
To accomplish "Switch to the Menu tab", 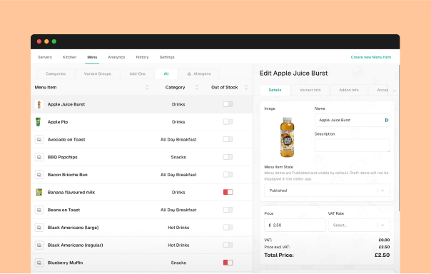I will click(x=92, y=57).
